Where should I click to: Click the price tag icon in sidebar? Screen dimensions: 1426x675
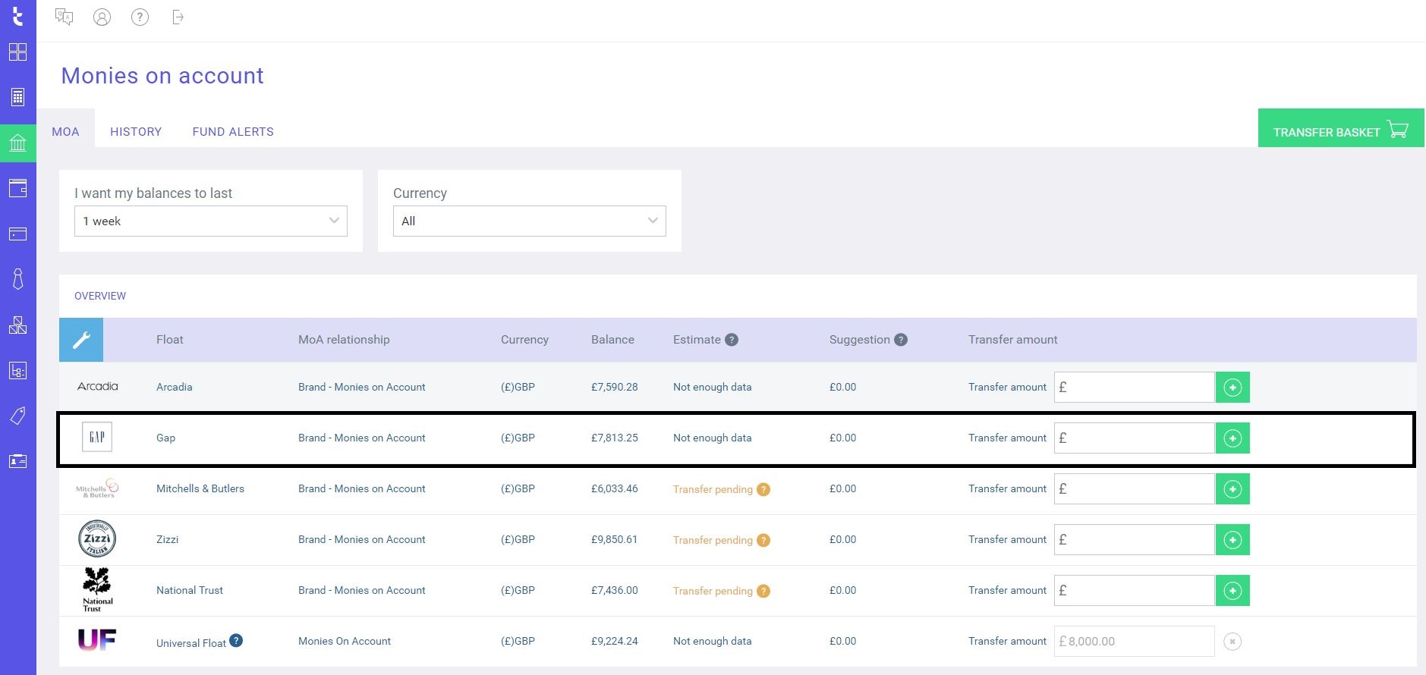tap(17, 416)
